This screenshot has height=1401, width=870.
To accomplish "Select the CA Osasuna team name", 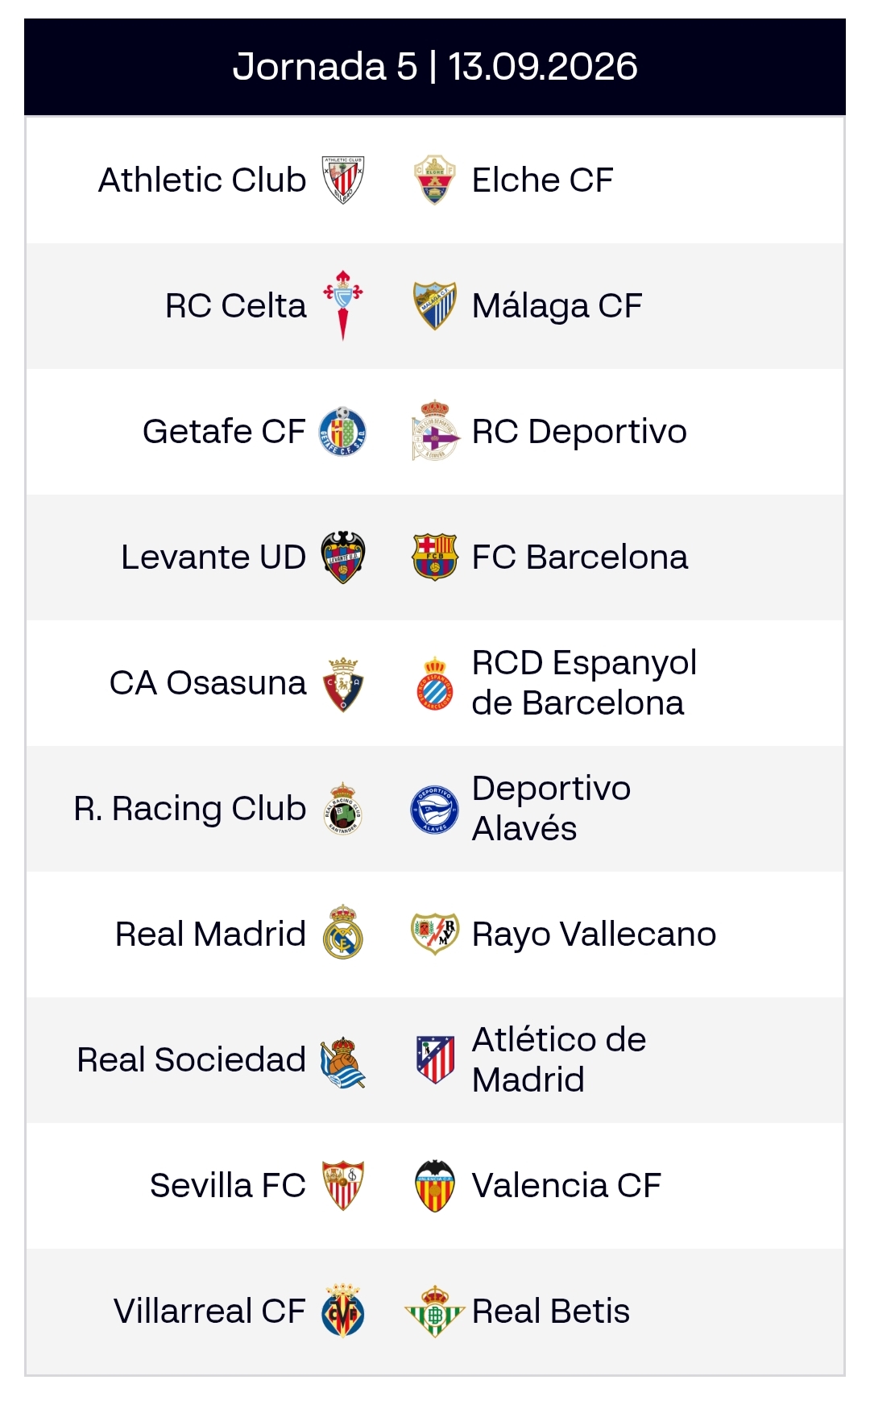I will click(208, 682).
